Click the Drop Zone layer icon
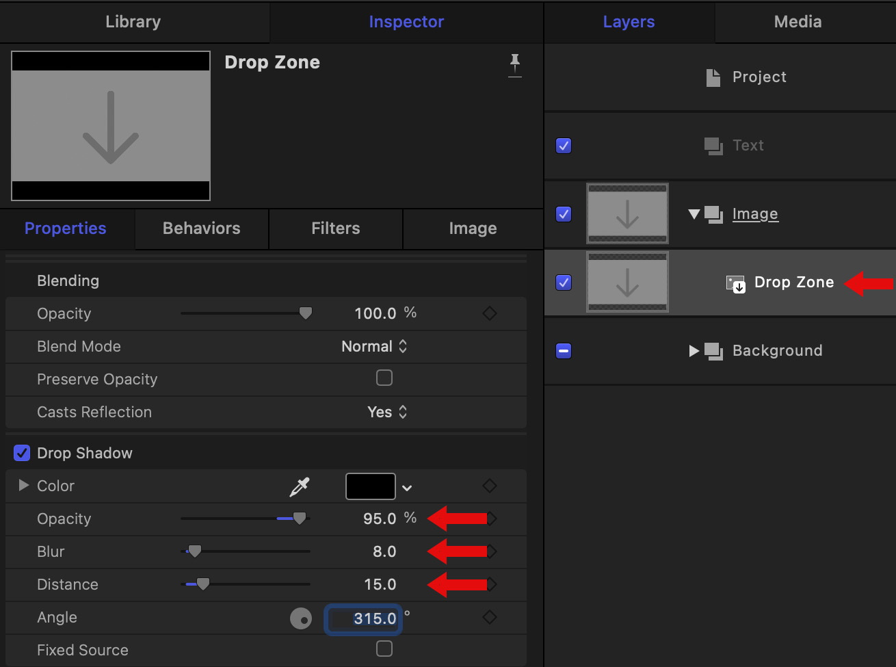 (735, 283)
